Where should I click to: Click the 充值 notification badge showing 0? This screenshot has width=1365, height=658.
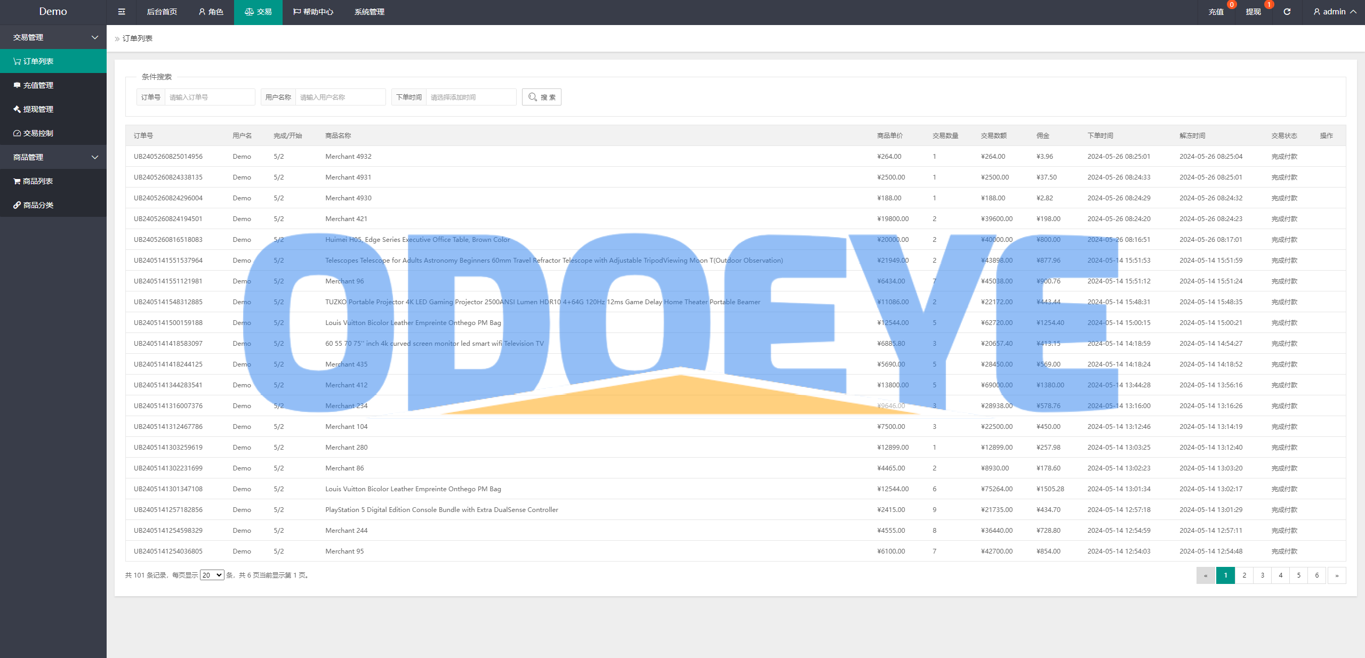1232,5
